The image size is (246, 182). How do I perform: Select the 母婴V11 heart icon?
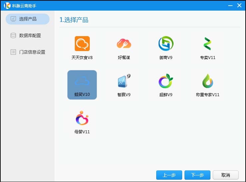(x=82, y=118)
